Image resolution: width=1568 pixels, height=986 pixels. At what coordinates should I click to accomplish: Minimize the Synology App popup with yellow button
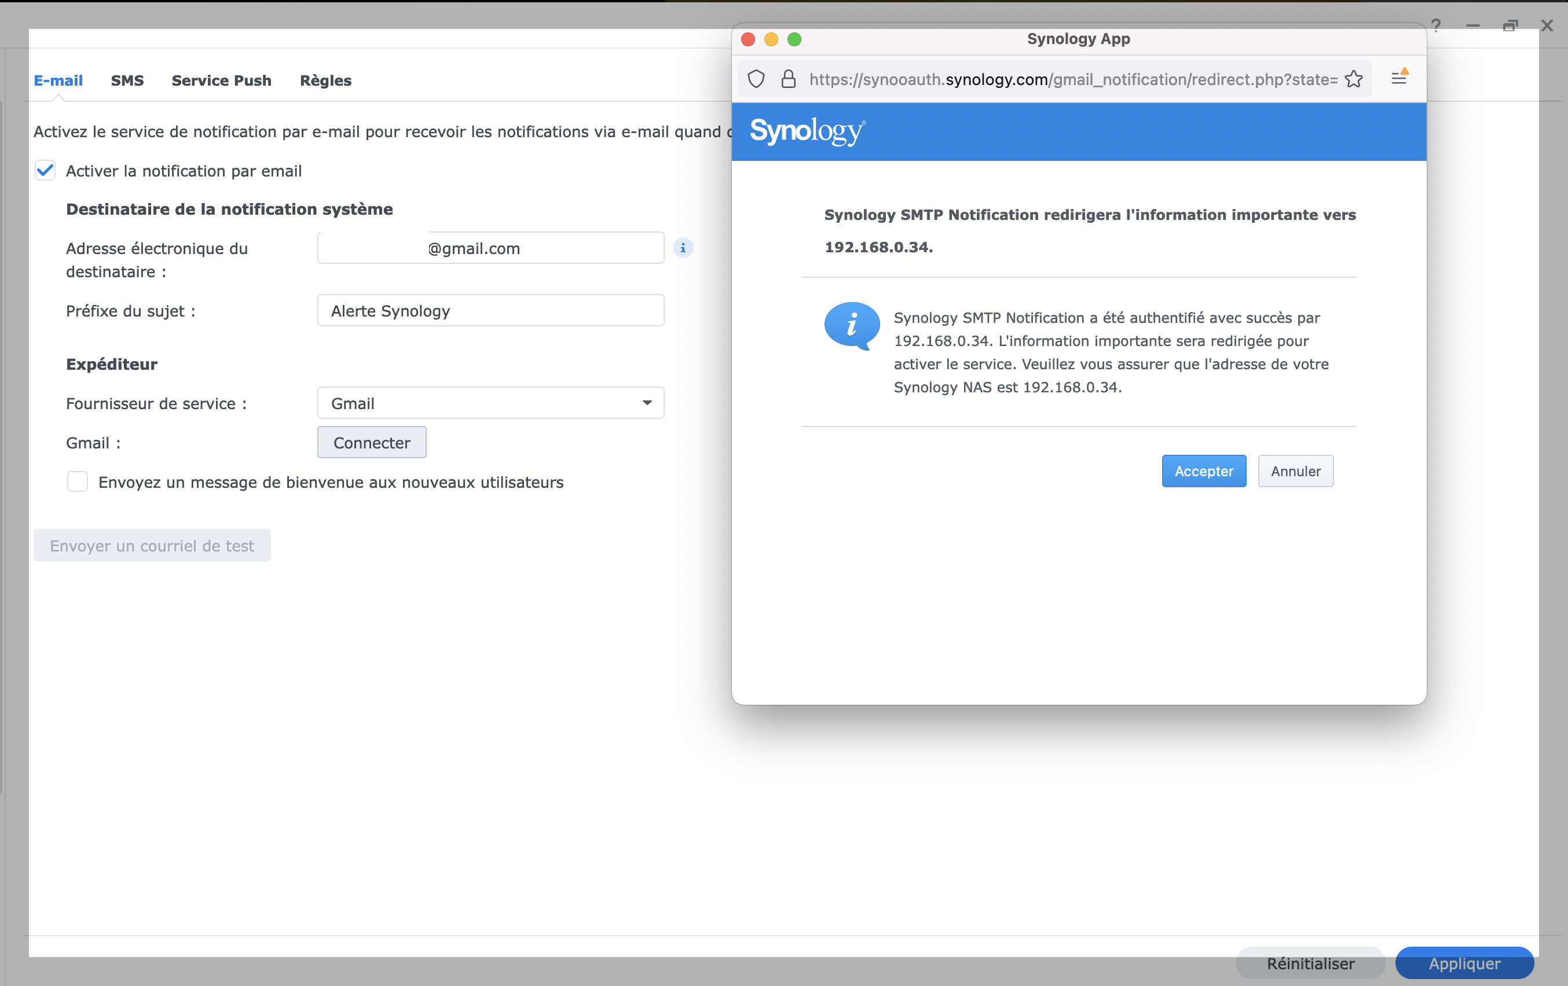point(771,39)
